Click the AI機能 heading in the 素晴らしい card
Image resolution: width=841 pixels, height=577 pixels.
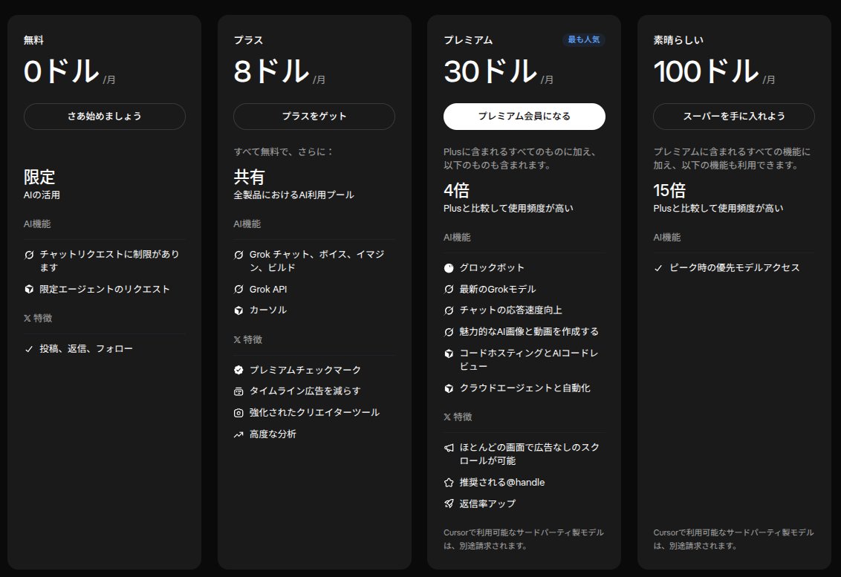pyautogui.click(x=666, y=238)
